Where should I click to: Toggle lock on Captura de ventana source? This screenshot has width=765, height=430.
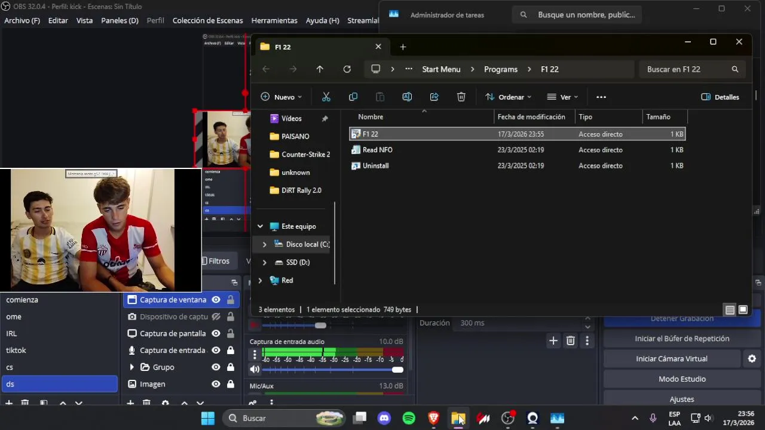pos(230,300)
